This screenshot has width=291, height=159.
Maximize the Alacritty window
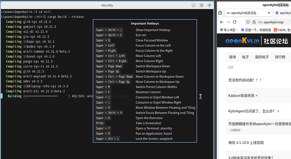click(202, 5)
